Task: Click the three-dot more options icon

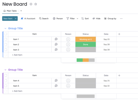Action: (121, 18)
